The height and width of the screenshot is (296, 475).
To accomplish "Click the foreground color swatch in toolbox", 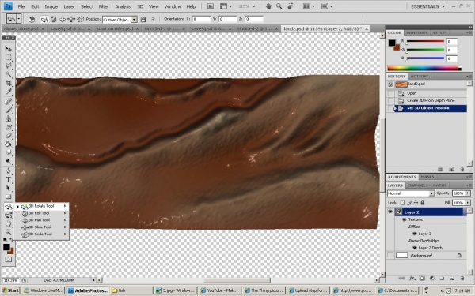I will click(x=6, y=247).
